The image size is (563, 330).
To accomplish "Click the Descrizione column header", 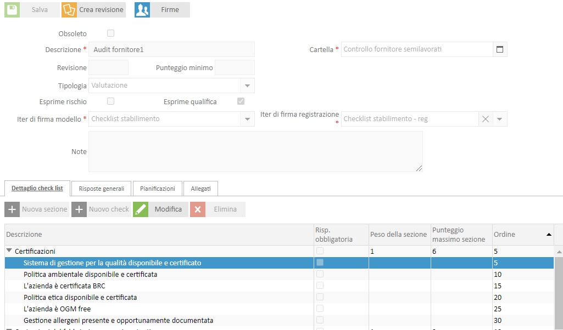I will click(x=159, y=235).
